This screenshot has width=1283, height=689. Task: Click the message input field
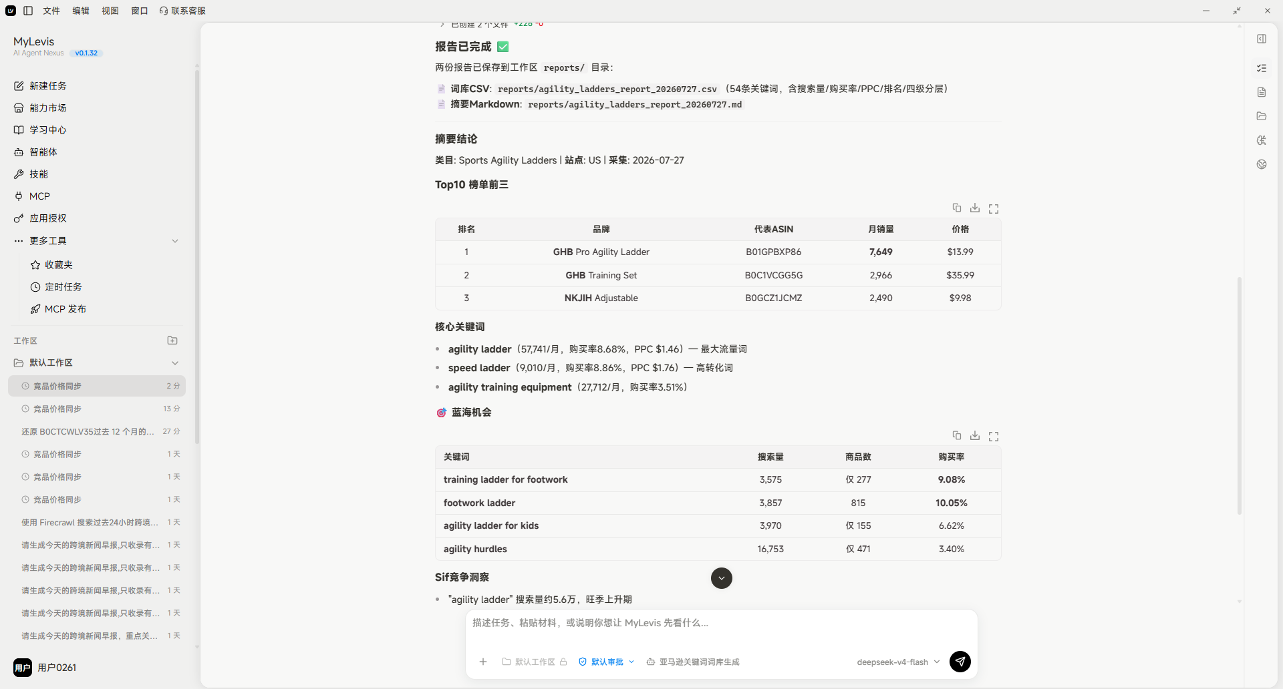click(722, 623)
